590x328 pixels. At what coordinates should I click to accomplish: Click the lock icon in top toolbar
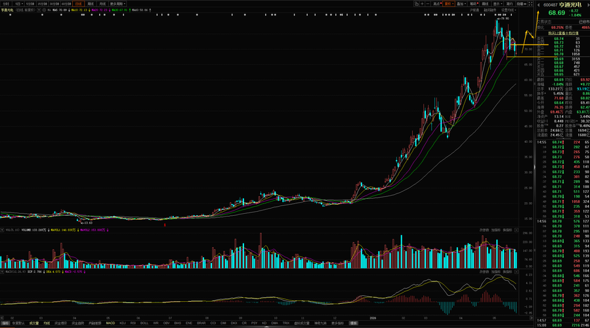tap(417, 4)
